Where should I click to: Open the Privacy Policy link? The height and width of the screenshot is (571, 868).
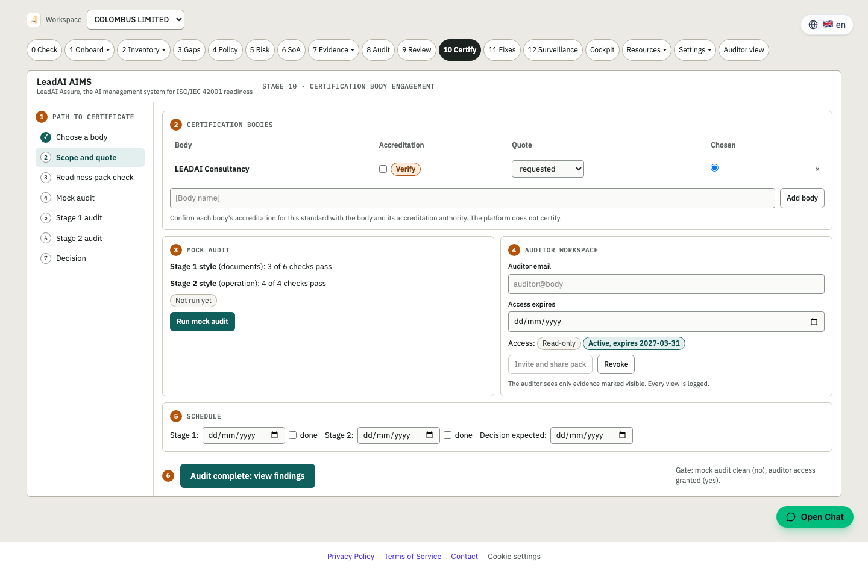click(351, 557)
